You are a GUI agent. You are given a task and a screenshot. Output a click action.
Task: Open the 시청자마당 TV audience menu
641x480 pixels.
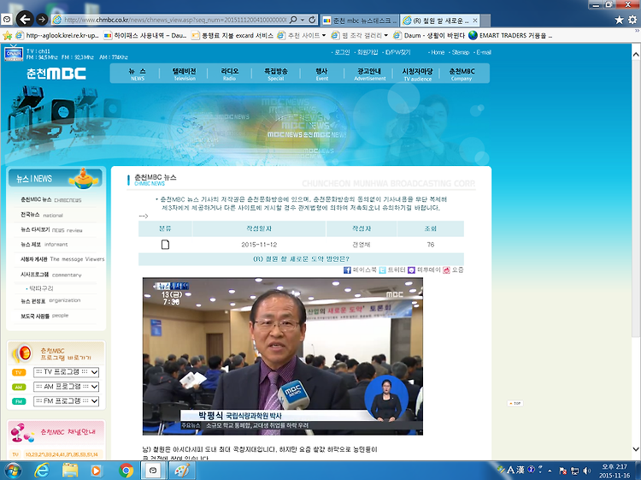(417, 74)
